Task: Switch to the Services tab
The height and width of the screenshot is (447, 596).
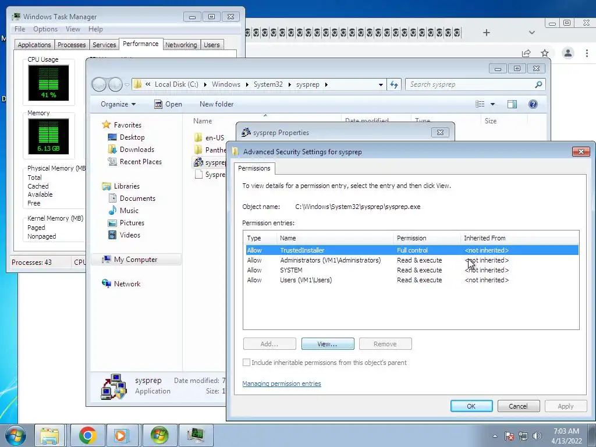Action: pyautogui.click(x=104, y=45)
